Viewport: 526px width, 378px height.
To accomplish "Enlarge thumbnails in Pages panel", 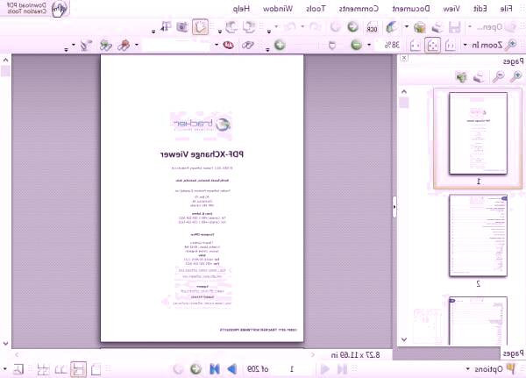I will pos(516,77).
